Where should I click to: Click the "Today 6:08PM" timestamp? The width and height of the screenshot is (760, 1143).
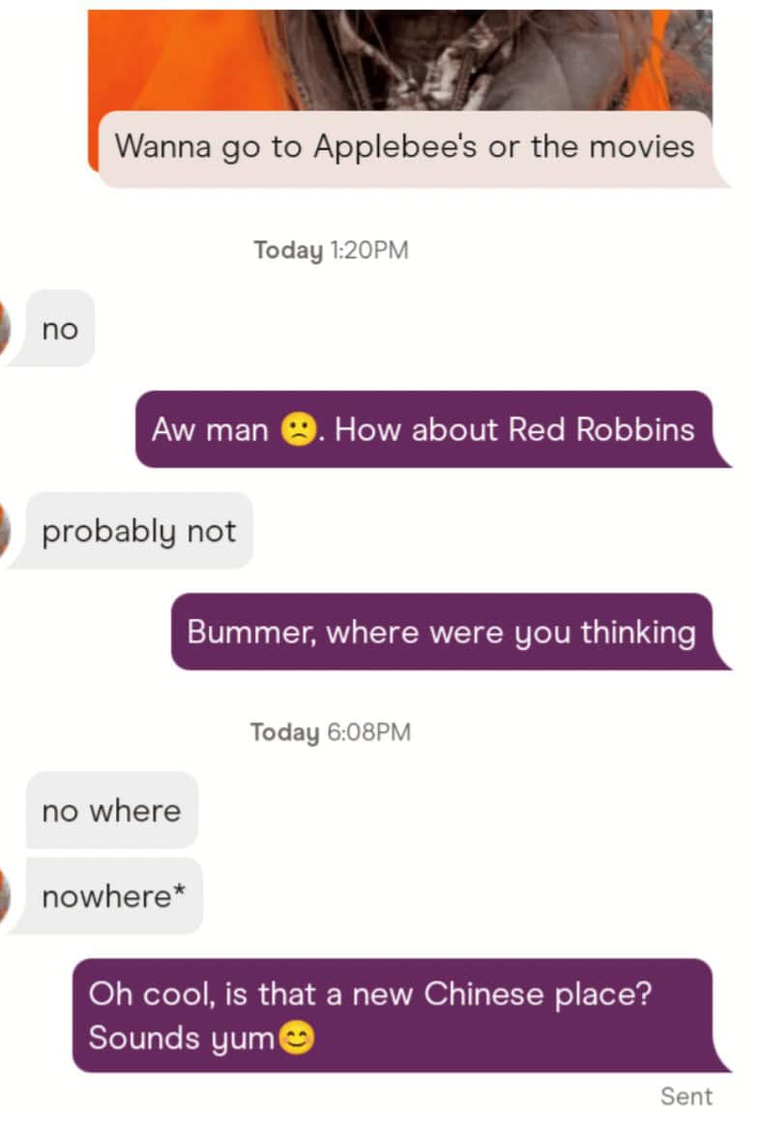331,732
